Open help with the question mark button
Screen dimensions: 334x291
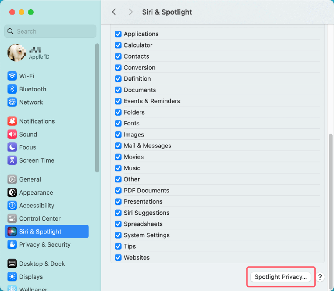[320, 277]
